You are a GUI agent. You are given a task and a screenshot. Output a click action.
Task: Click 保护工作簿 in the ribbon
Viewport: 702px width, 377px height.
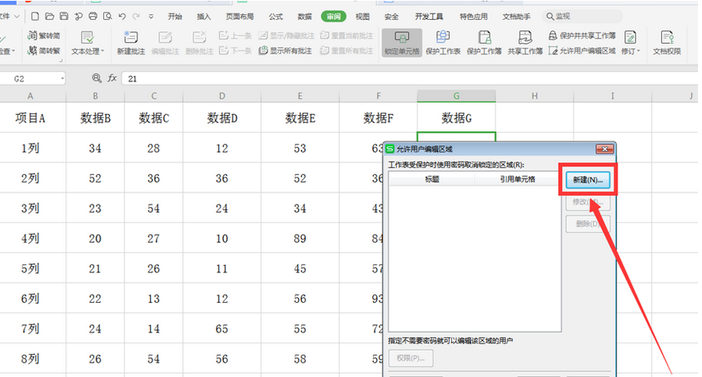[x=484, y=43]
